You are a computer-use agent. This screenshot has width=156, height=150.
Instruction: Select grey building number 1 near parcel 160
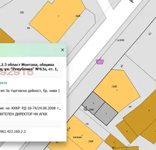click(x=106, y=114)
